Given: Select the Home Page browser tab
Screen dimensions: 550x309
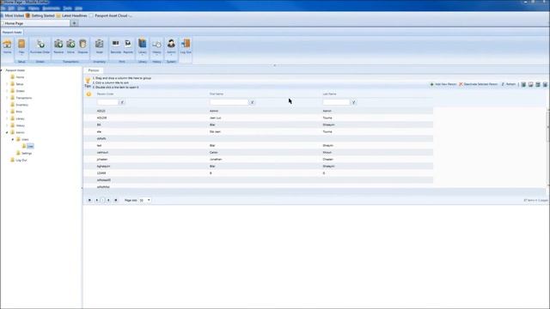Looking at the screenshot, I should [35, 23].
